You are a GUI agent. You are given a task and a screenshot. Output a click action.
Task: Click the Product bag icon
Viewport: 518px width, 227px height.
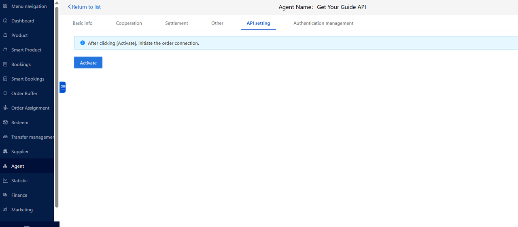pyautogui.click(x=5, y=35)
